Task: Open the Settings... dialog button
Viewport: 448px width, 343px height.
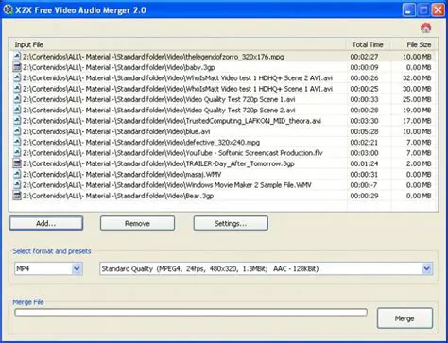Action: click(x=231, y=223)
